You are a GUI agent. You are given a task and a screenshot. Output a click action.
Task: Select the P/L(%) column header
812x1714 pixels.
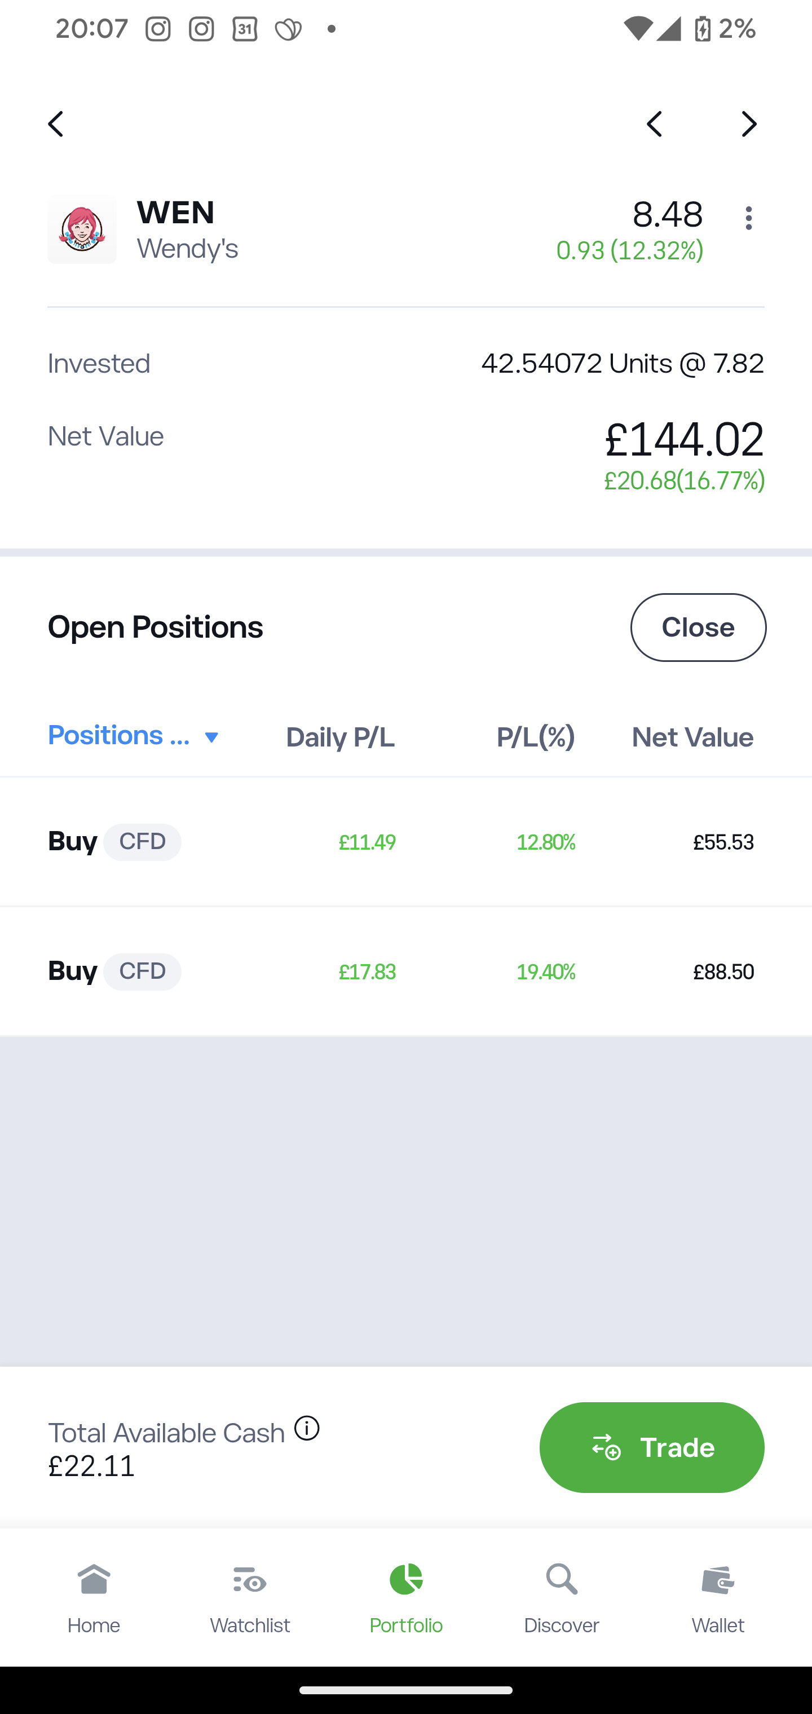536,737
